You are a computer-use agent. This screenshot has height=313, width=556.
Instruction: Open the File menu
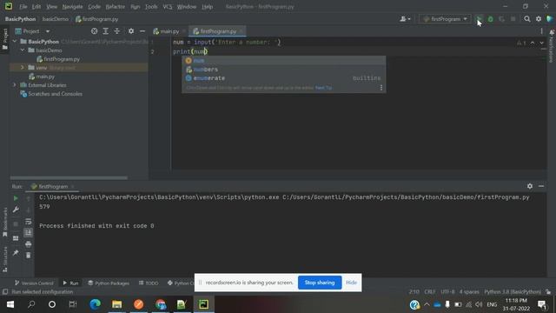(23, 6)
